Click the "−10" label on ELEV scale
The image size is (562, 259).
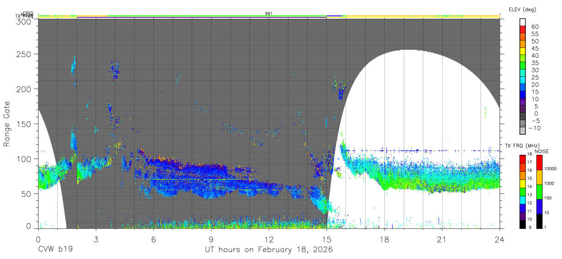[534, 128]
